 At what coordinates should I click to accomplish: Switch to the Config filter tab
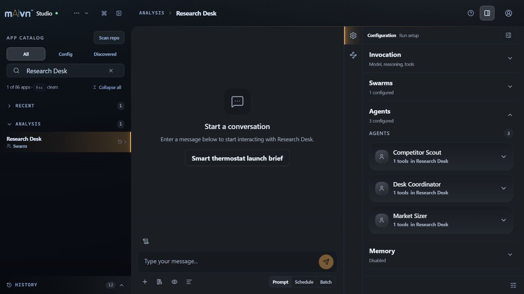point(65,54)
